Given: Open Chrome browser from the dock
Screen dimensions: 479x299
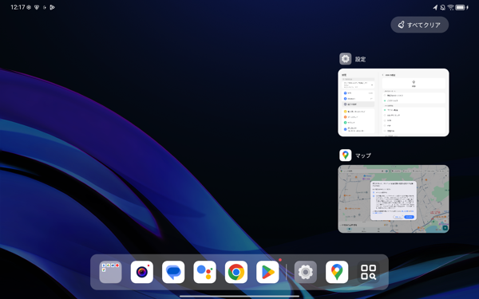Looking at the screenshot, I should click(236, 272).
